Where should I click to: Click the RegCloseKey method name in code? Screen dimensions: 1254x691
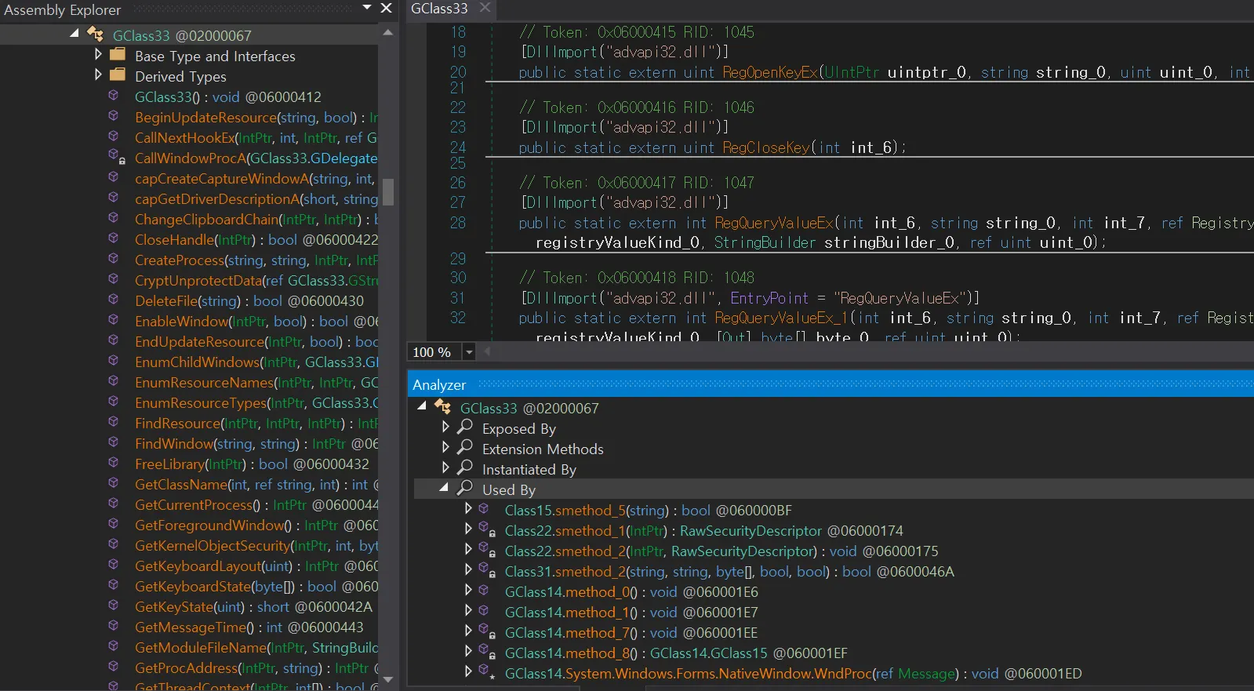pyautogui.click(x=765, y=147)
